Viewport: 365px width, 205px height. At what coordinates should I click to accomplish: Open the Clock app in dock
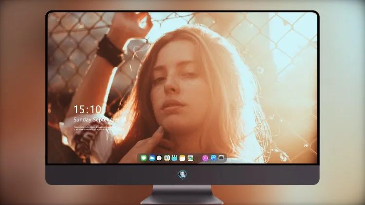(159, 158)
